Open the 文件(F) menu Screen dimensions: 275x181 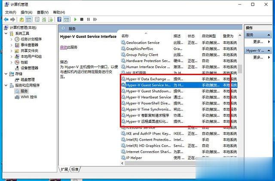(x=10, y=12)
